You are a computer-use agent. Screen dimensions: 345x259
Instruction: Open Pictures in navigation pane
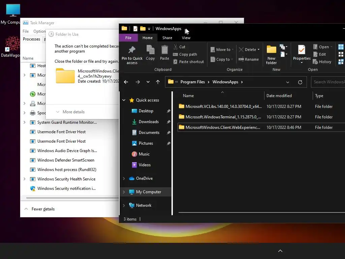pos(146,143)
